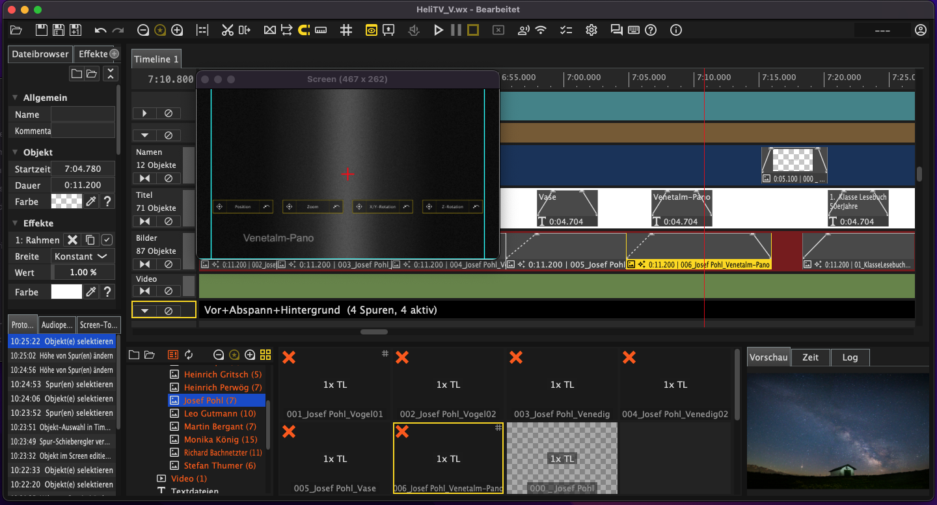Toggle the bowtie button on the Bilder track
937x505 pixels.
click(144, 264)
